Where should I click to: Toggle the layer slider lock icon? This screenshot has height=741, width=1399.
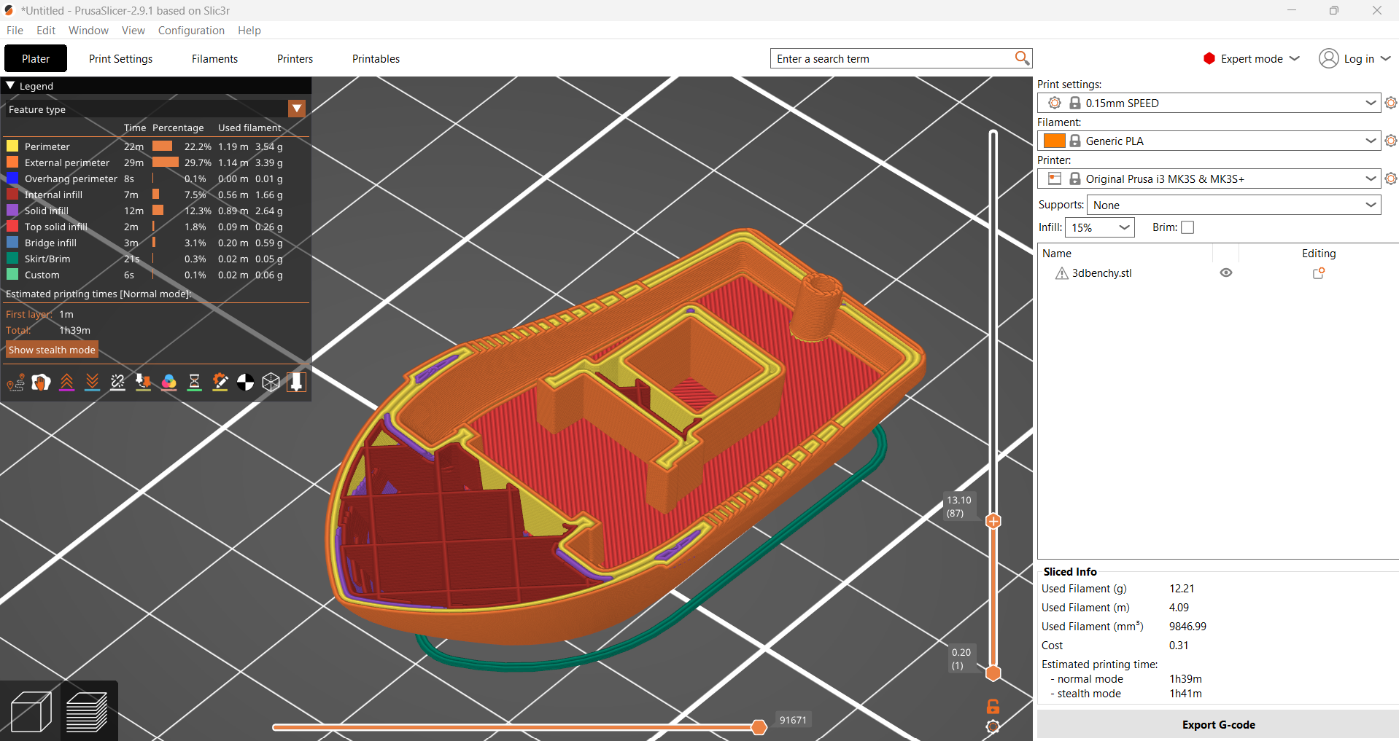tap(993, 706)
